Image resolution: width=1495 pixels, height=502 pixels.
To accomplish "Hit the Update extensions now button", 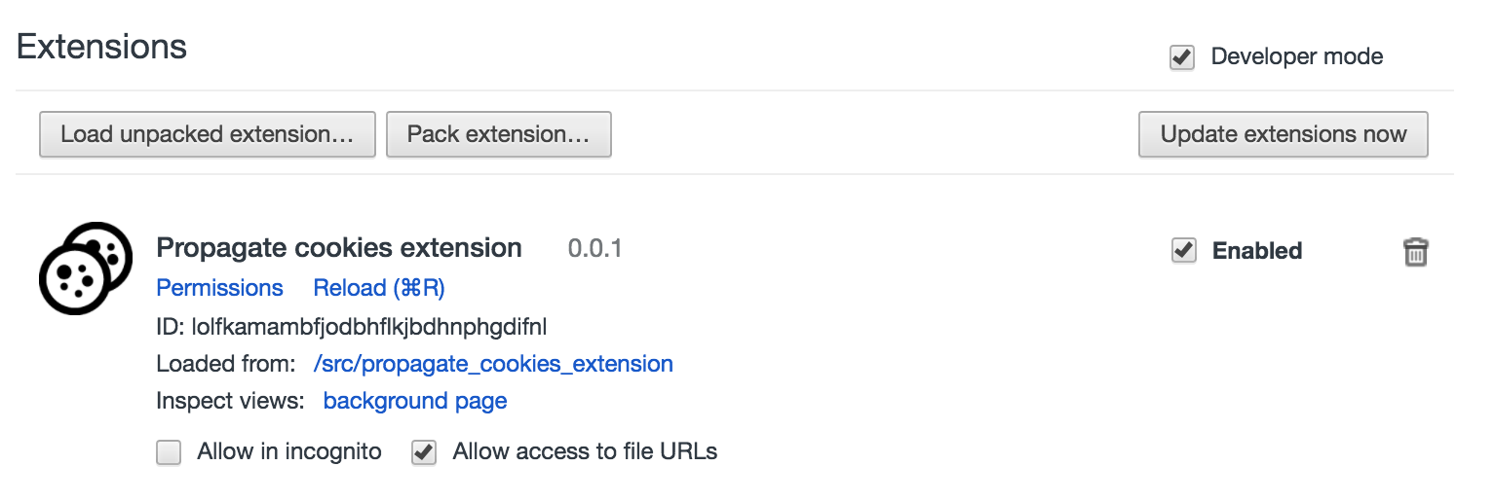I will 1283,134.
